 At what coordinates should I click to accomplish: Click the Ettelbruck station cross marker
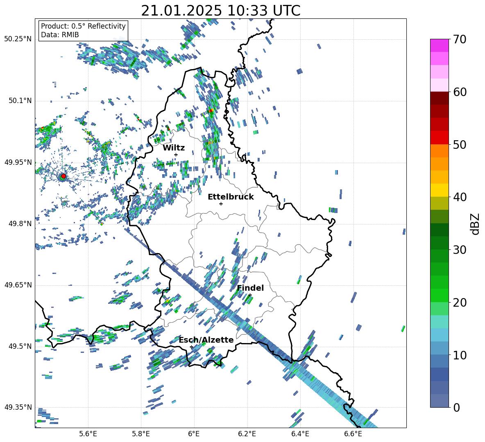click(x=221, y=204)
